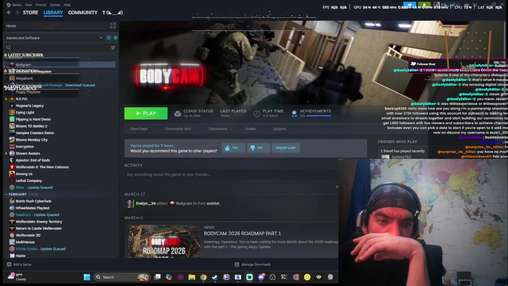Viewport: 508px width, 286px height.
Task: Open Snapchat from the taskbar
Action: point(307,277)
